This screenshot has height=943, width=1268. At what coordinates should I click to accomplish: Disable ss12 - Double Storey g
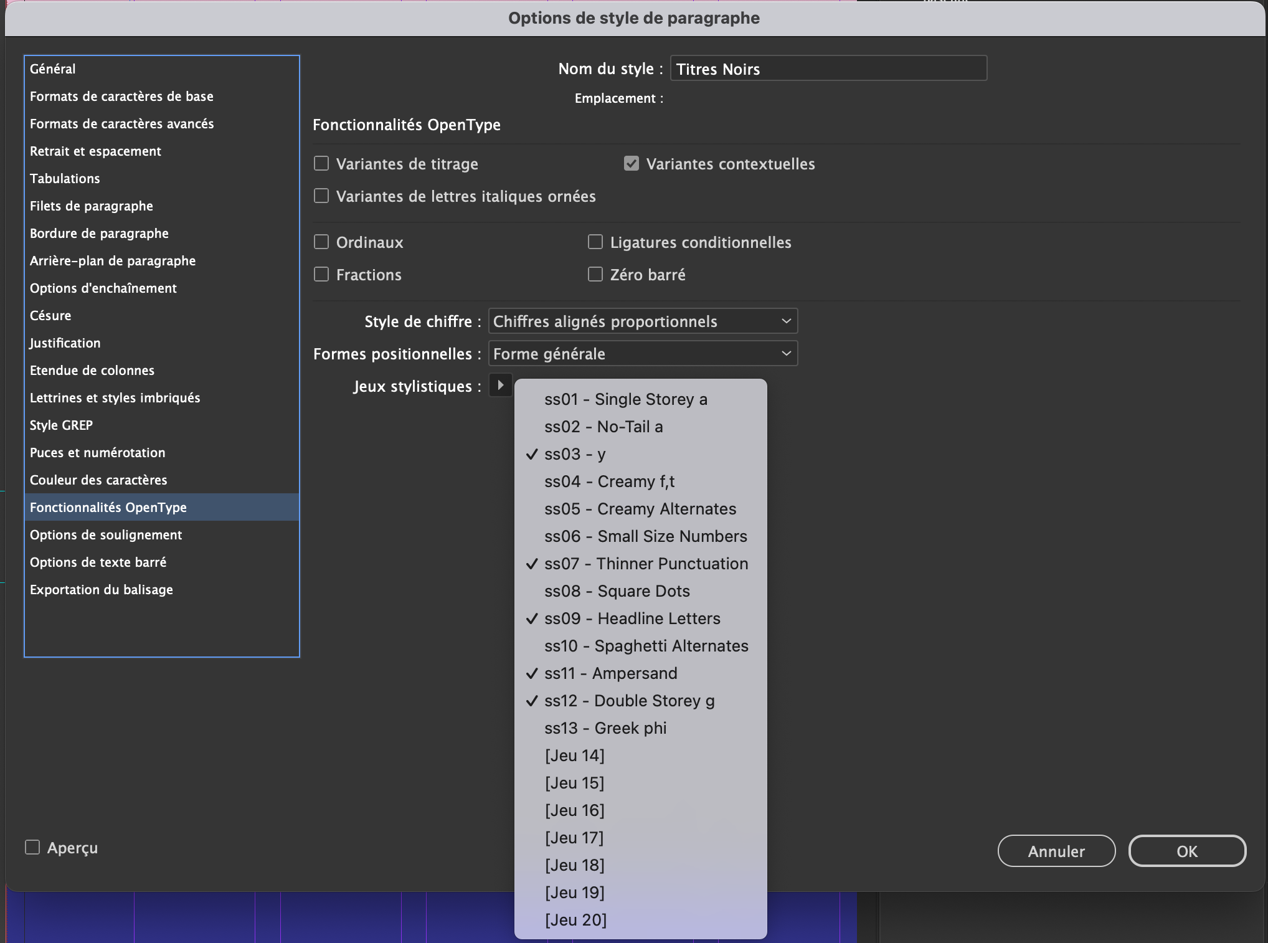click(x=629, y=701)
